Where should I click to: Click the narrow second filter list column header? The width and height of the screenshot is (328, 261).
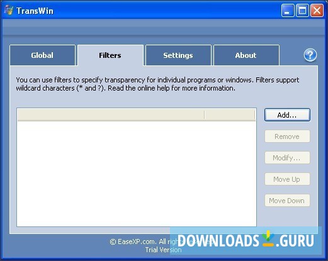230,115
